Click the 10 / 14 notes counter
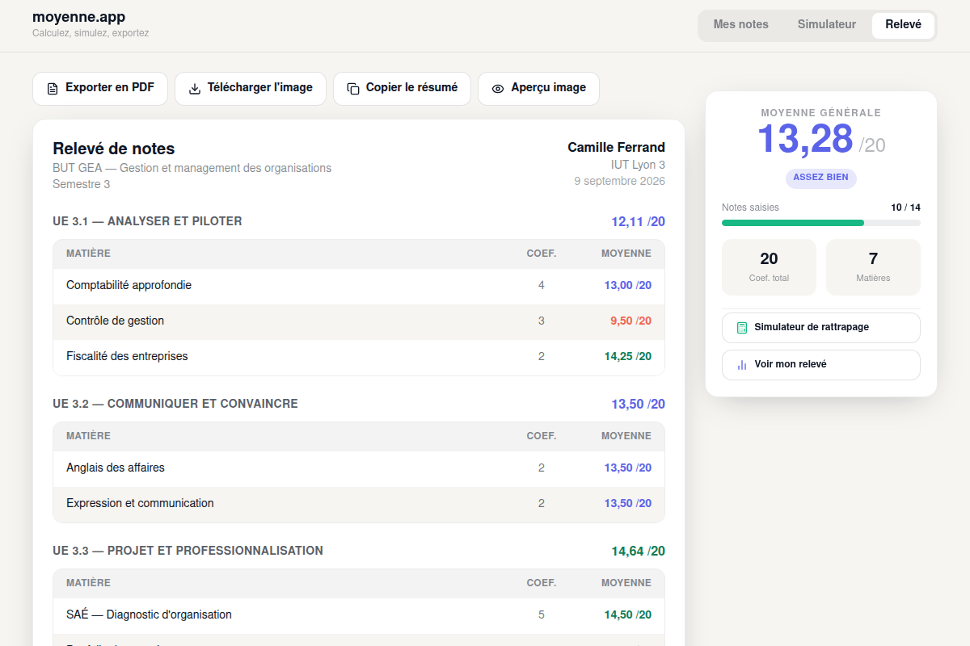This screenshot has height=646, width=970. (905, 208)
